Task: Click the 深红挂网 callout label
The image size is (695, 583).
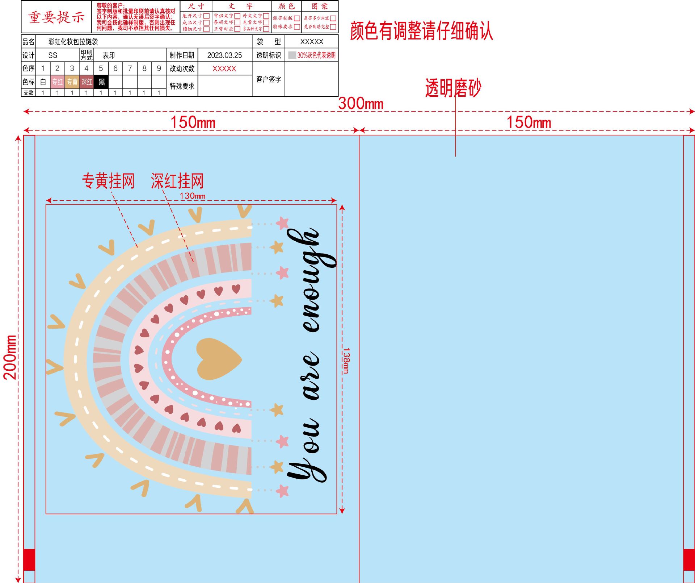Action: [177, 181]
